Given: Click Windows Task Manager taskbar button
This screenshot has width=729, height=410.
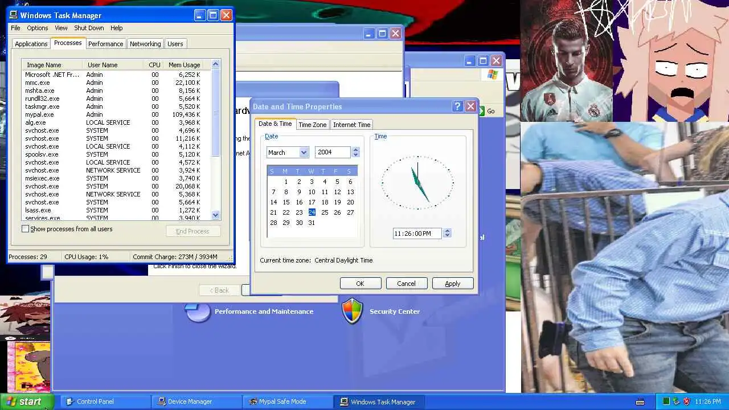Looking at the screenshot, I should (x=379, y=401).
